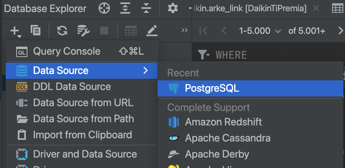Click the table view icon in toolbar

coord(130,31)
